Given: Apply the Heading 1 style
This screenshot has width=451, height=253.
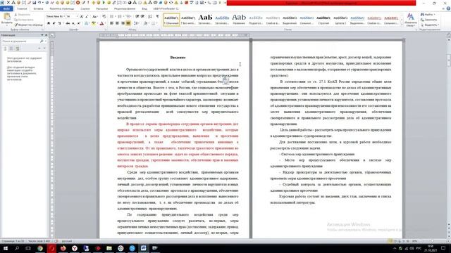Looking at the screenshot, I should point(205,20).
